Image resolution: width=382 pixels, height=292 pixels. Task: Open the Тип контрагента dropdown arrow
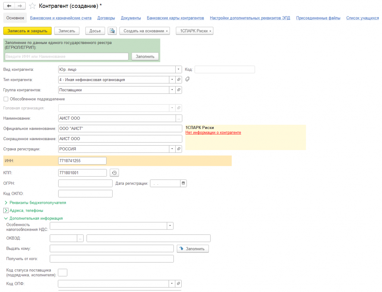[x=172, y=80]
